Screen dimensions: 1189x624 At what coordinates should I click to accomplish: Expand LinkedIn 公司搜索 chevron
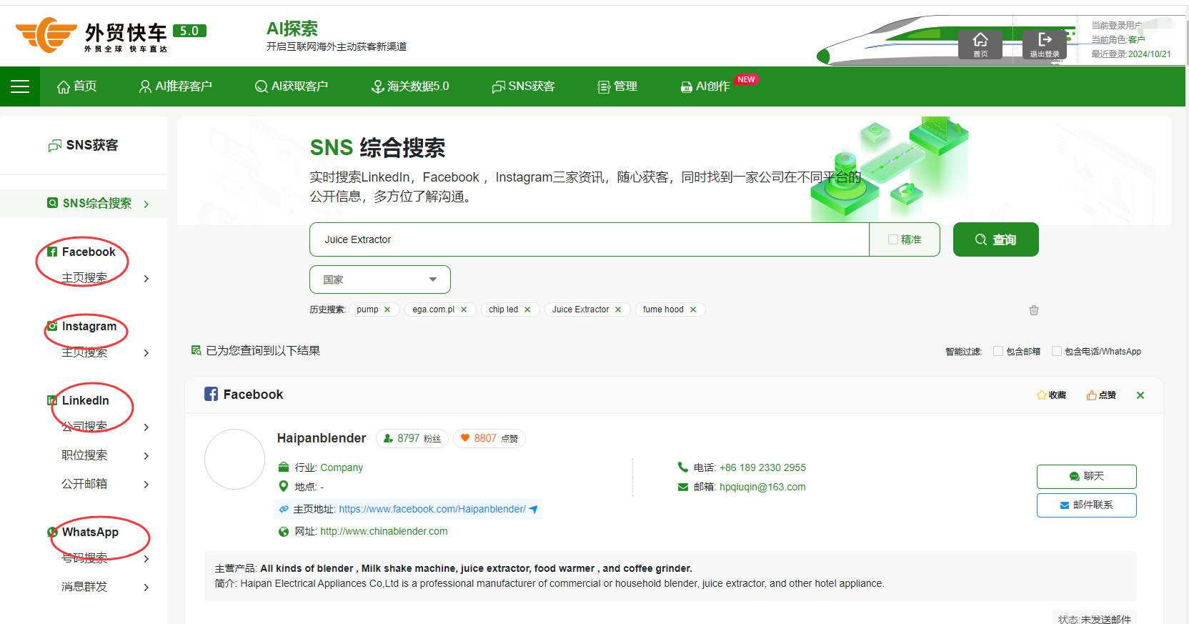tap(146, 427)
